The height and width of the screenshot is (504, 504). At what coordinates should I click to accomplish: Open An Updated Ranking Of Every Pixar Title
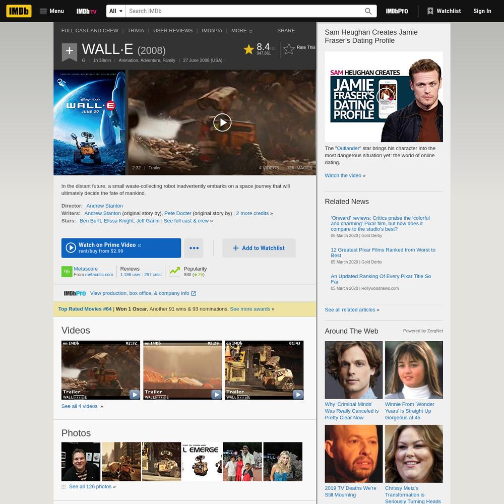381,279
